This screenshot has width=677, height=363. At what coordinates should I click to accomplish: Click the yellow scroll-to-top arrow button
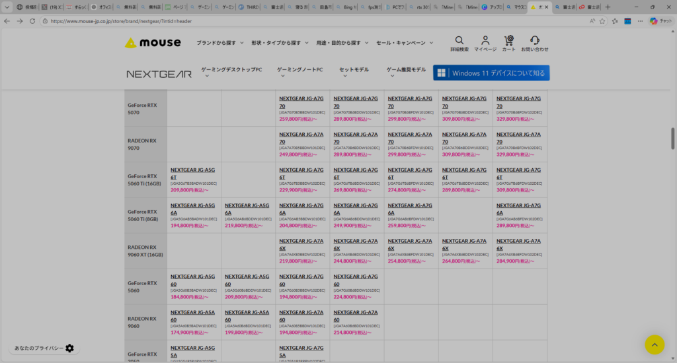point(654,344)
